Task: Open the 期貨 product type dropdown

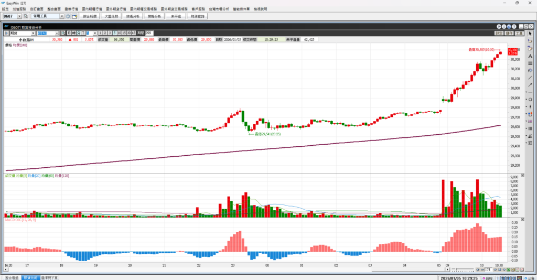Action: point(33,33)
